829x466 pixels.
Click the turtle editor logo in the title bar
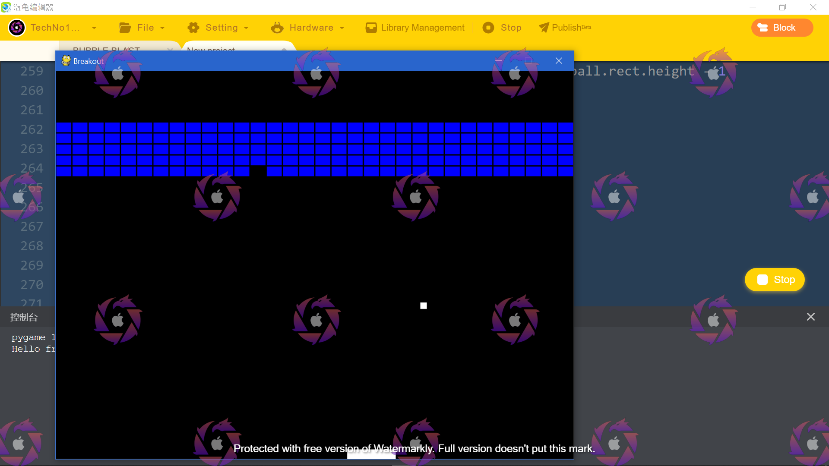pyautogui.click(x=6, y=7)
